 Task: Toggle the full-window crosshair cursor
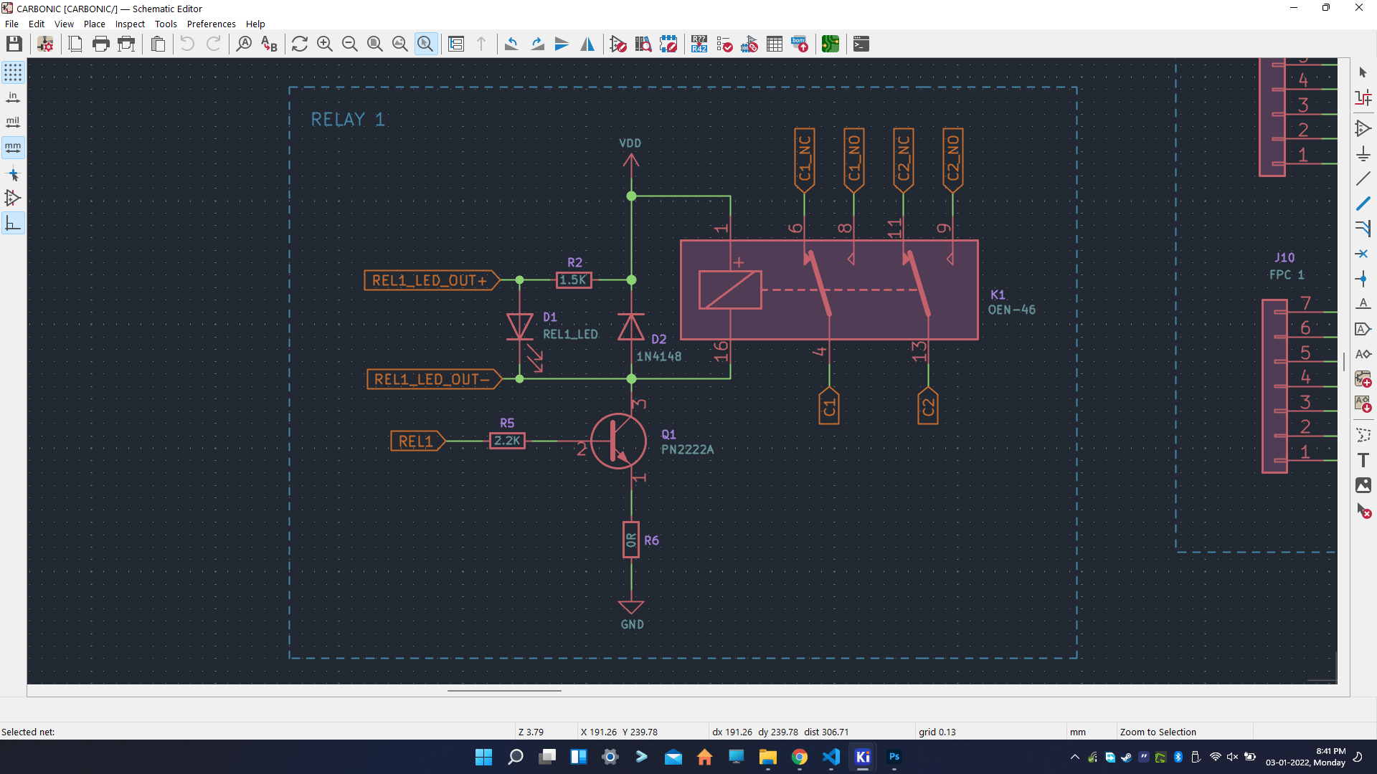(x=13, y=174)
